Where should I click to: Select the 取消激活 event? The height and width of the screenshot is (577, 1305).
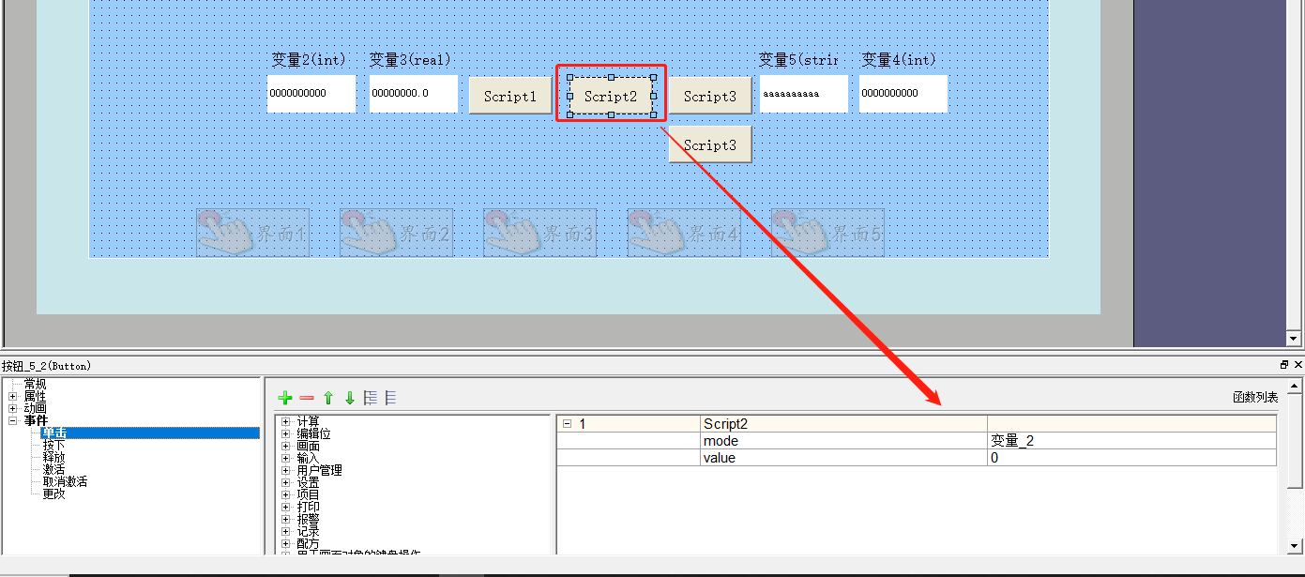coord(66,481)
